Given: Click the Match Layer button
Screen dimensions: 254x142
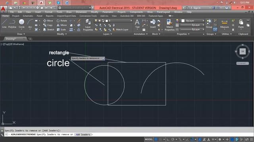Looking at the screenshot, I should 120,30.
